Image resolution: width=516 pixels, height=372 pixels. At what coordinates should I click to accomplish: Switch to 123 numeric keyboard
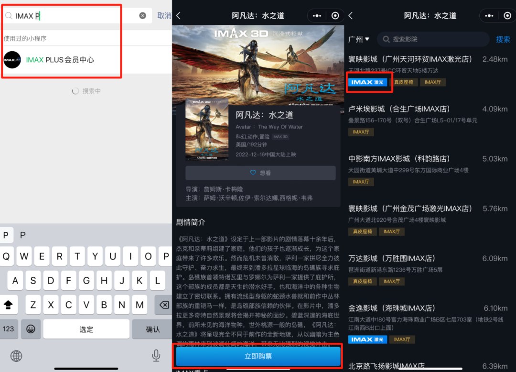(x=9, y=329)
